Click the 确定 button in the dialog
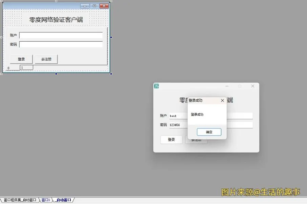This screenshot has width=307, height=204. pos(209,132)
